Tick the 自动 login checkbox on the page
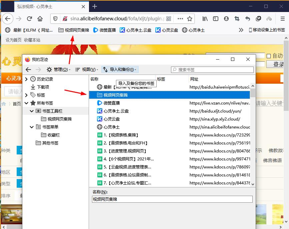289x229 pixels. (x=269, y=56)
